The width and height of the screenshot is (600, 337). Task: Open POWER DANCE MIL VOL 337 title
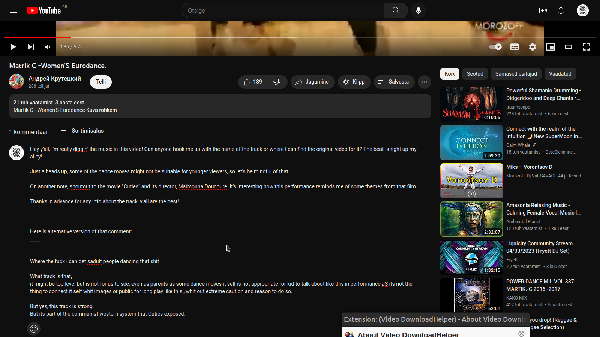click(540, 285)
